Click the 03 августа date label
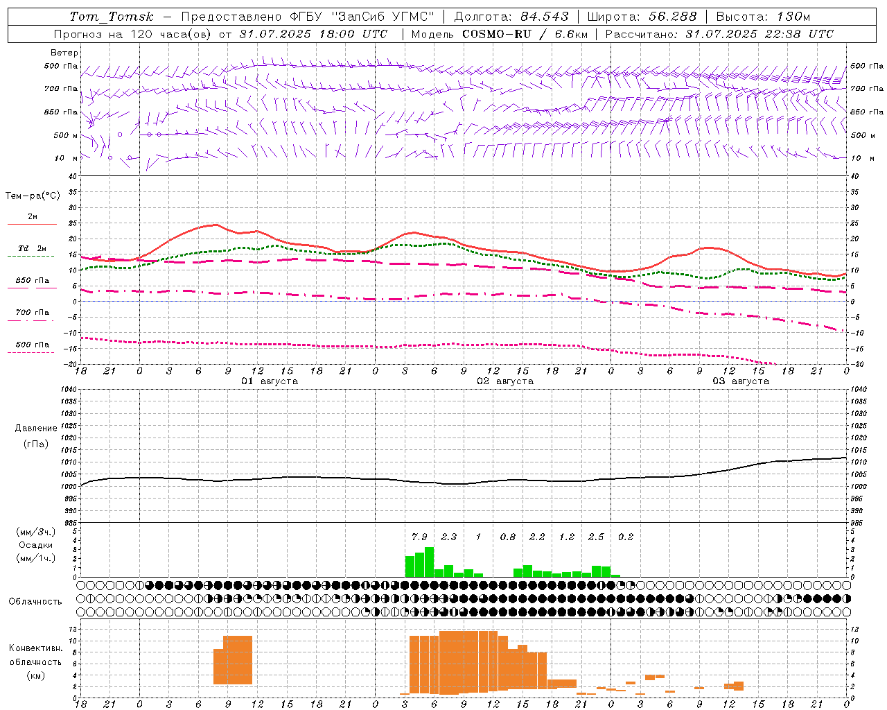Viewport: 887px width, 710px height. 741,381
